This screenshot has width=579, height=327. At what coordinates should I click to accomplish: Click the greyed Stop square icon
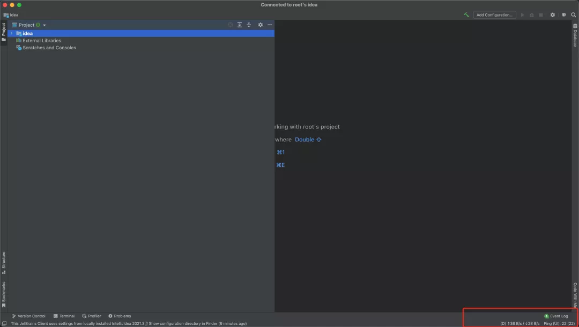541,15
